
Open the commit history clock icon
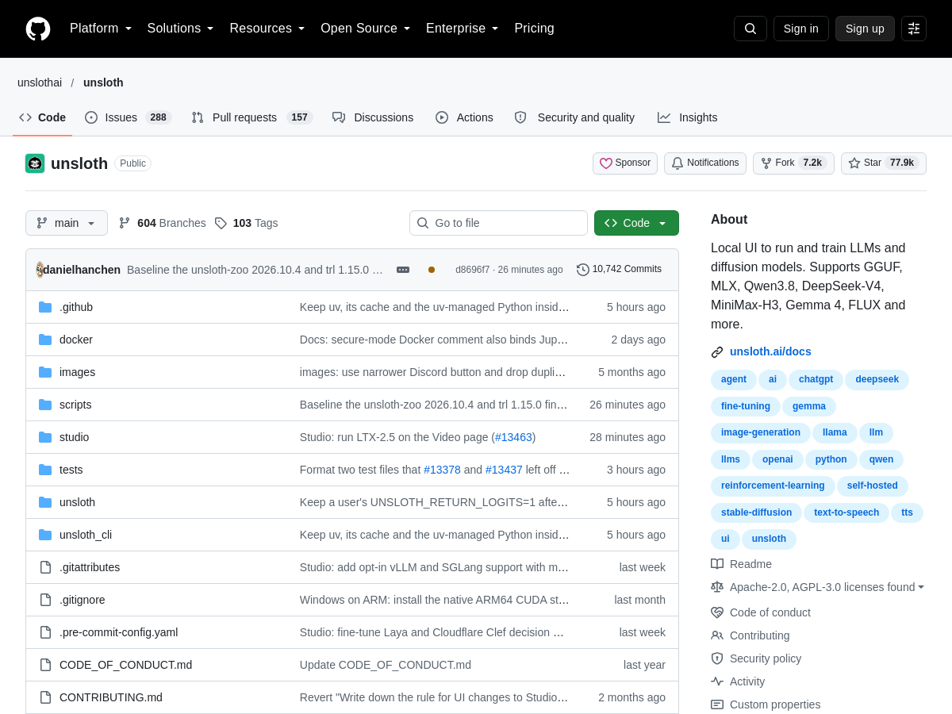(583, 270)
